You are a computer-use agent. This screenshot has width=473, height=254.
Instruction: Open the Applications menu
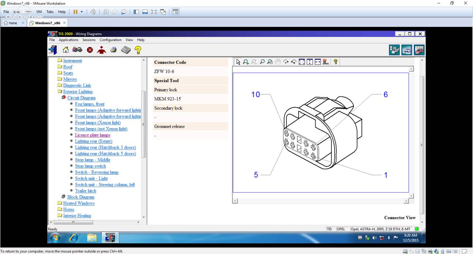coord(68,40)
